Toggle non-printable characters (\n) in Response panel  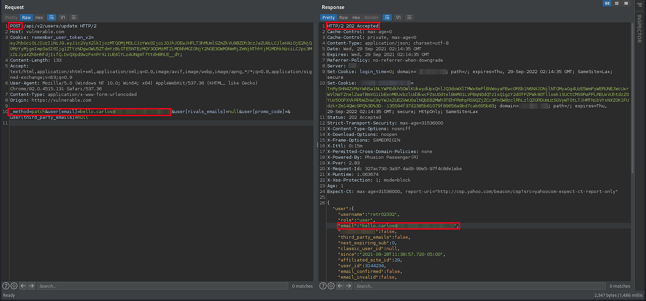coord(398,17)
